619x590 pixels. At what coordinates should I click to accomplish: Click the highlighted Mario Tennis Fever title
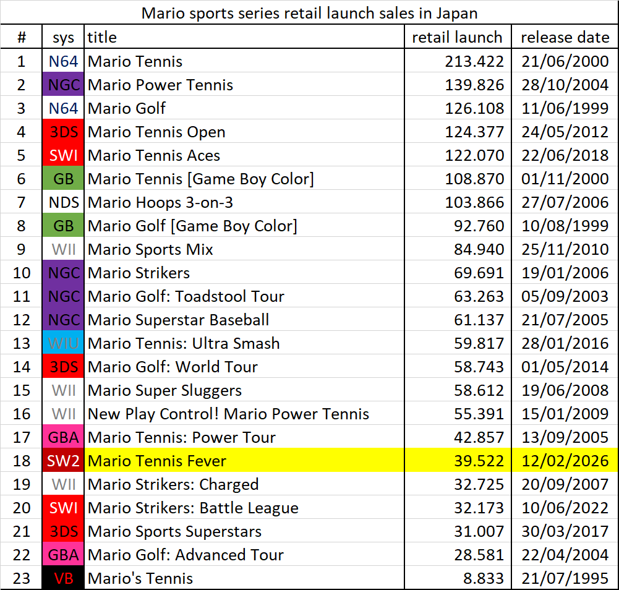click(x=157, y=461)
